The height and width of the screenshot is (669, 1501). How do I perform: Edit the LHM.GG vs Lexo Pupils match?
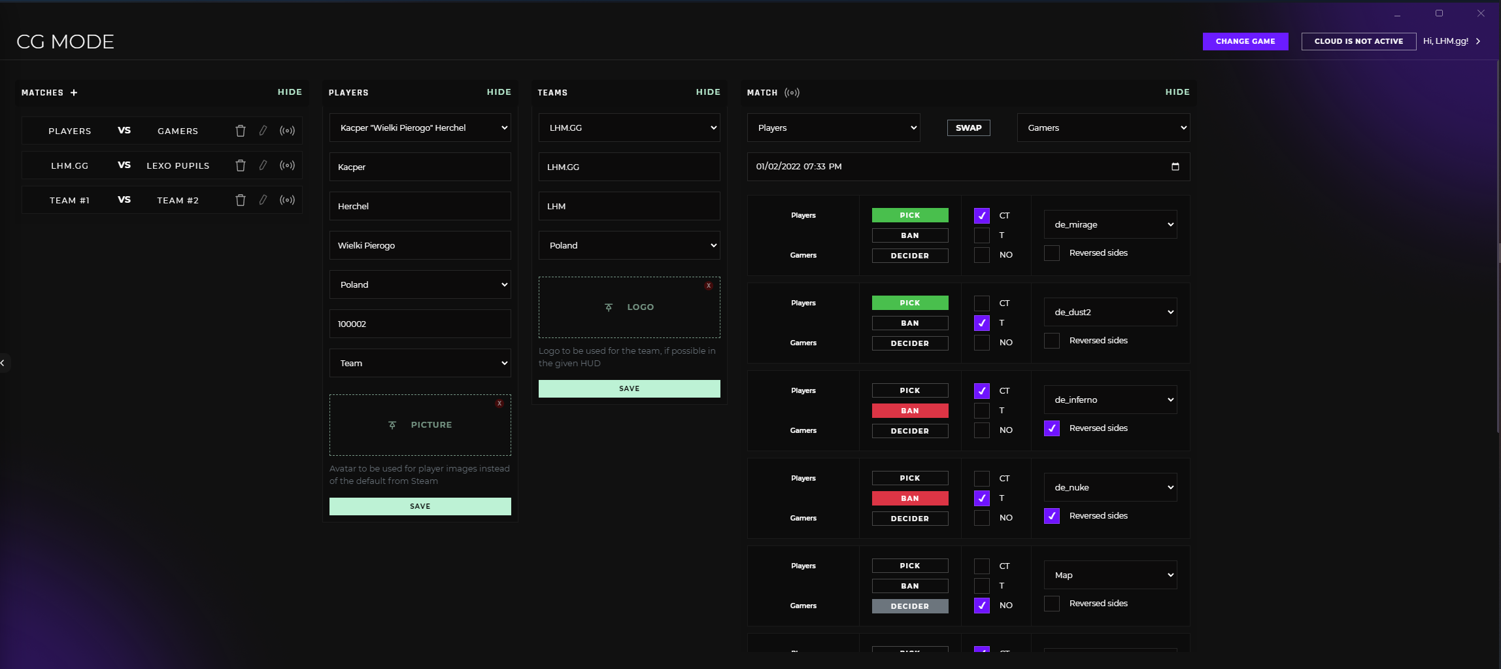tap(263, 165)
